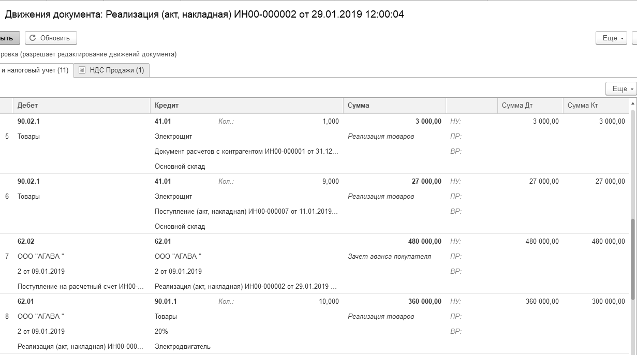637x355 pixels.
Task: Select the Сумма Дт column header
Action: (517, 106)
